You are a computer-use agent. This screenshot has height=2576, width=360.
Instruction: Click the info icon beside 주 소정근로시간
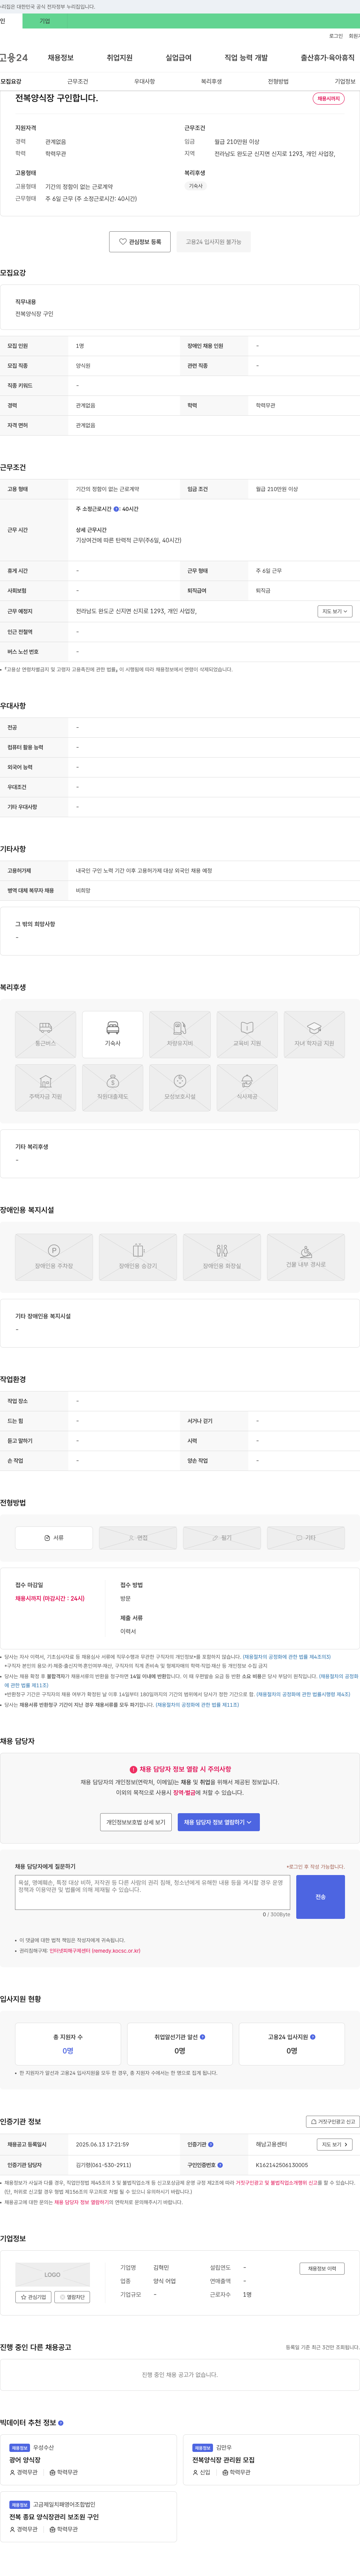tap(116, 509)
